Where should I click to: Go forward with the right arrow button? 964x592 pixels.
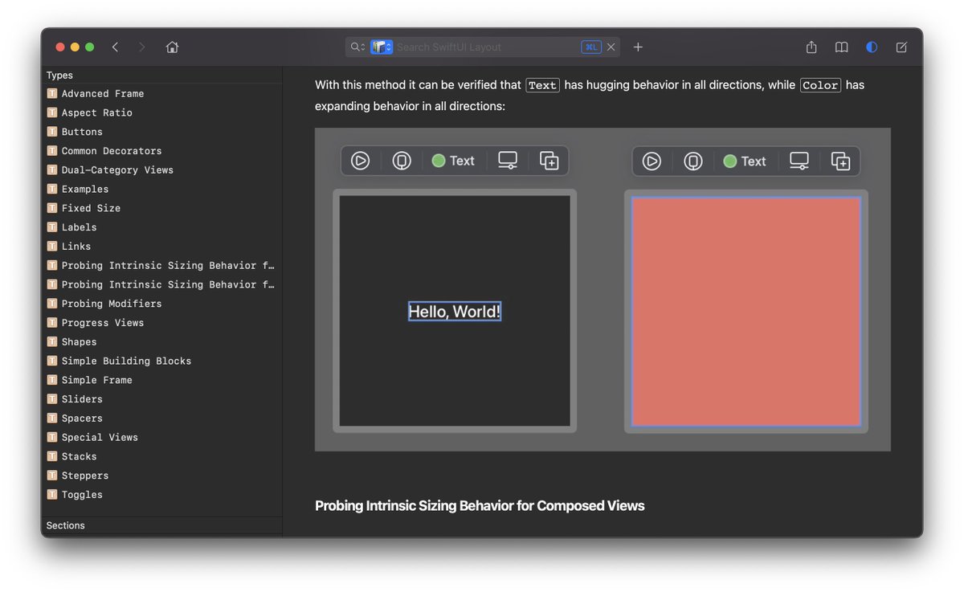point(141,47)
